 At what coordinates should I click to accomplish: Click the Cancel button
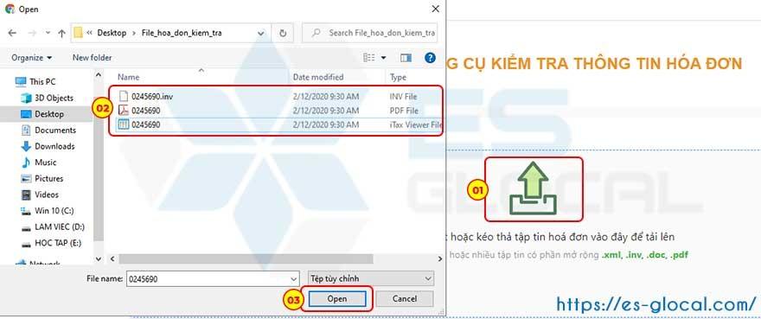coord(405,298)
